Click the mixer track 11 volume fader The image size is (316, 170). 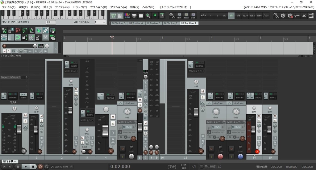[x=196, y=112]
